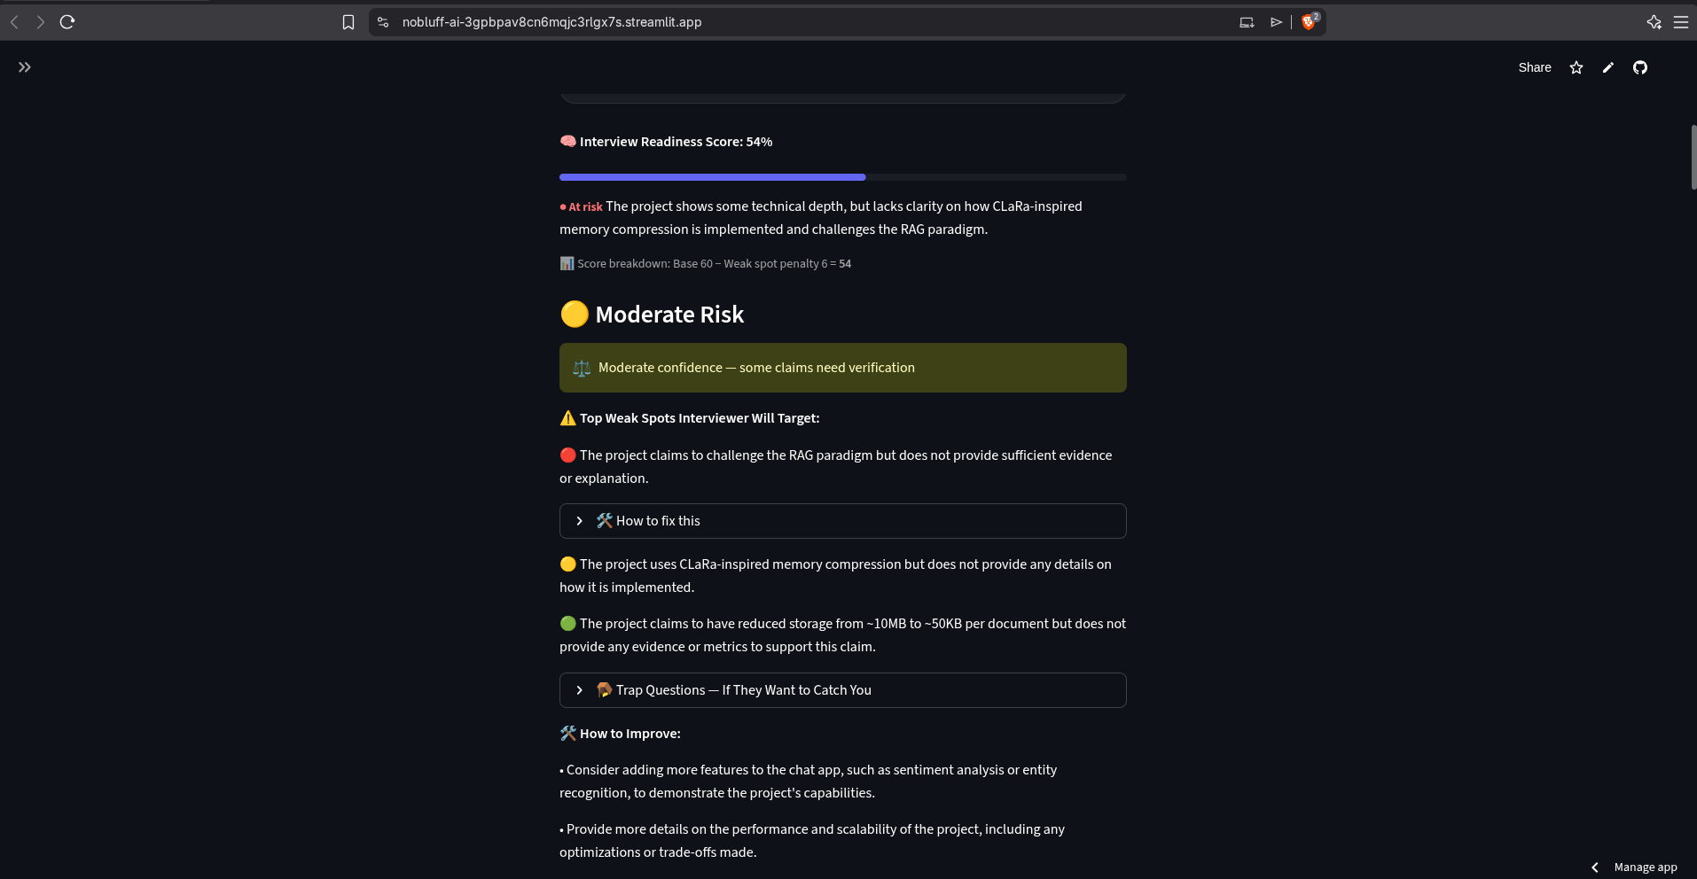Open the sidebar with the double chevron
The image size is (1697, 879).
[x=25, y=67]
